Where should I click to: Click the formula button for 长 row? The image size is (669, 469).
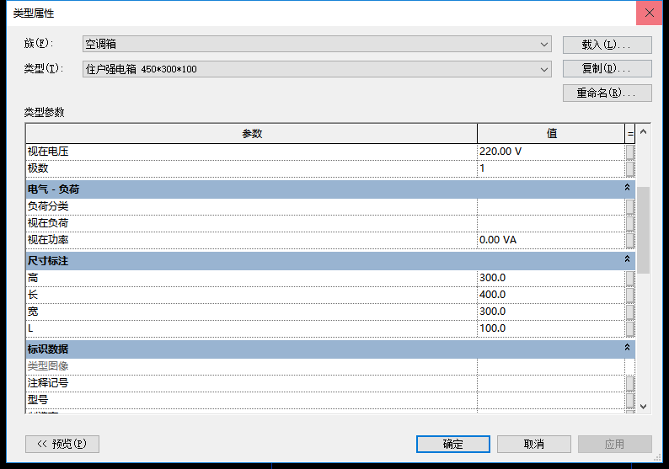coord(630,295)
